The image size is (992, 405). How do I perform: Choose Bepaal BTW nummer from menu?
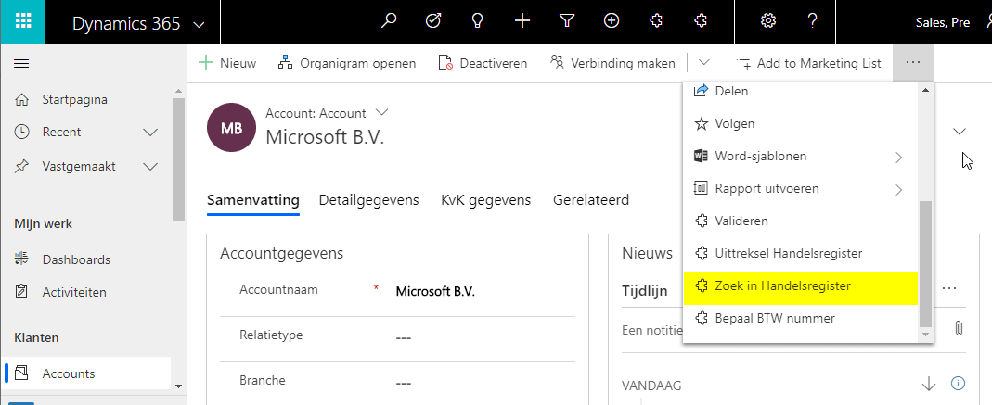pyautogui.click(x=774, y=319)
